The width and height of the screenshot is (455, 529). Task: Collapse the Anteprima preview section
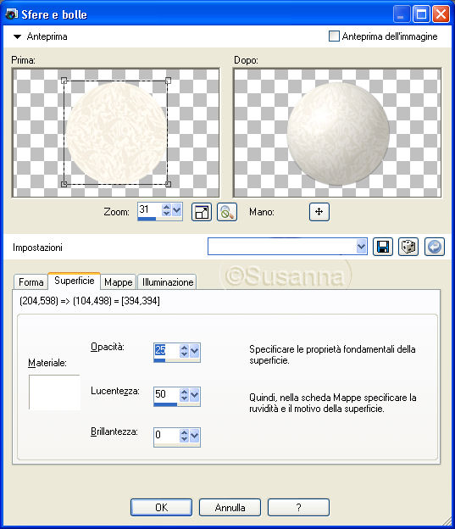pyautogui.click(x=17, y=36)
